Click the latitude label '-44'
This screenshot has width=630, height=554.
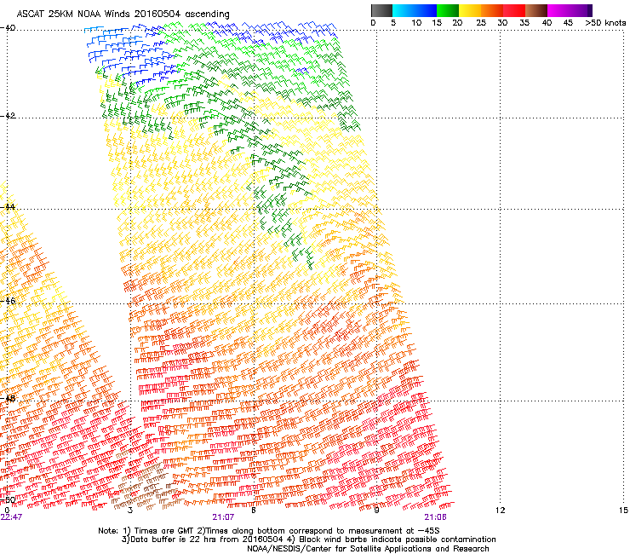[8, 207]
